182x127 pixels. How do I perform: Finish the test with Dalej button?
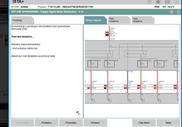168,123
